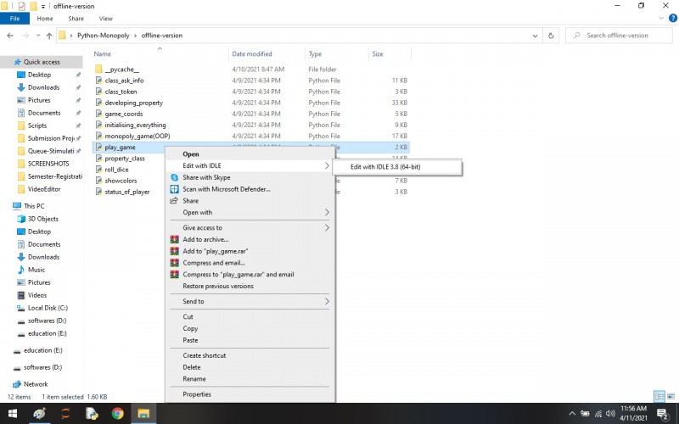This screenshot has width=679, height=424.
Task: Go back with the back arrow
Action: pyautogui.click(x=10, y=36)
